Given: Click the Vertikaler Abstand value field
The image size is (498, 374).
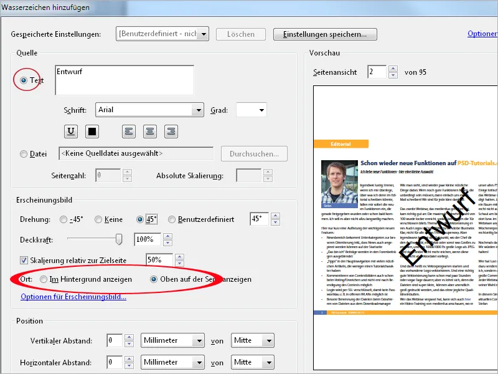Looking at the screenshot, I should pos(115,340).
